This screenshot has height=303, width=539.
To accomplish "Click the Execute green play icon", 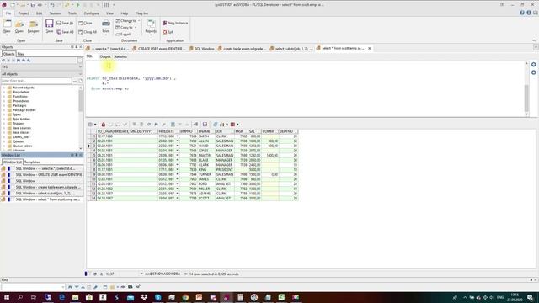I will point(78,5).
